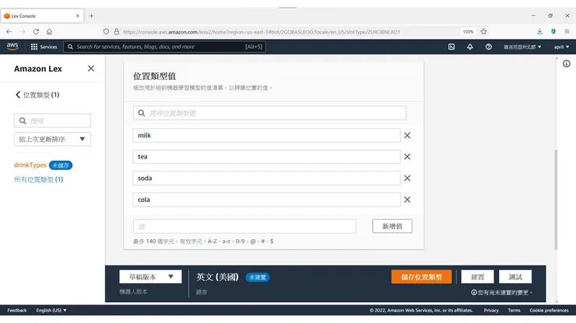Image resolution: width=576 pixels, height=323 pixels.
Task: Click the not built badge by English (US)
Action: (258, 277)
